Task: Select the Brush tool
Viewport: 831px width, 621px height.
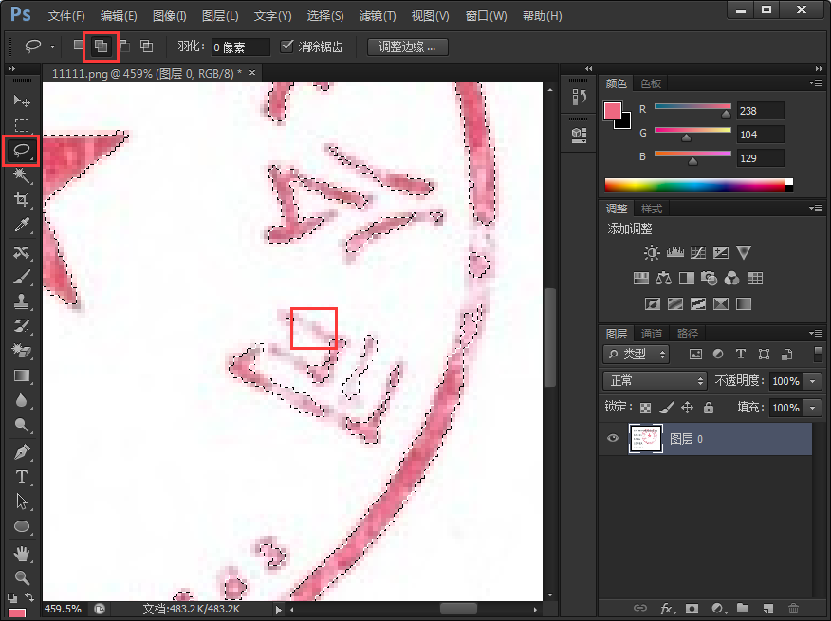Action: (21, 276)
